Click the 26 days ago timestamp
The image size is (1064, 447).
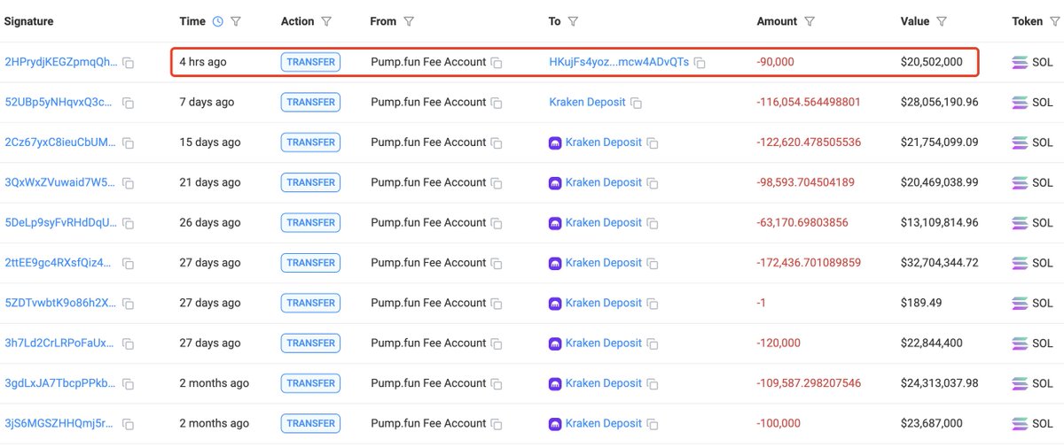click(210, 222)
